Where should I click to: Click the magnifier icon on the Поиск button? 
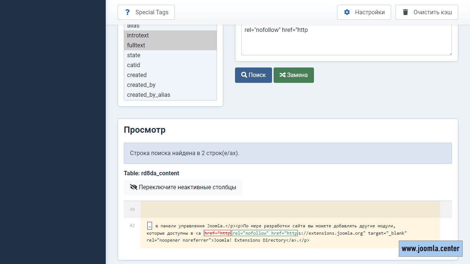(x=244, y=75)
